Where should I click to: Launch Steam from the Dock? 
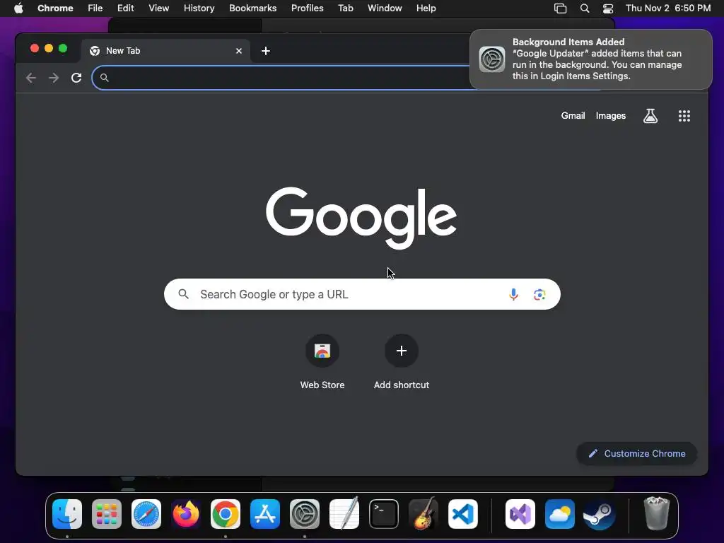click(600, 514)
